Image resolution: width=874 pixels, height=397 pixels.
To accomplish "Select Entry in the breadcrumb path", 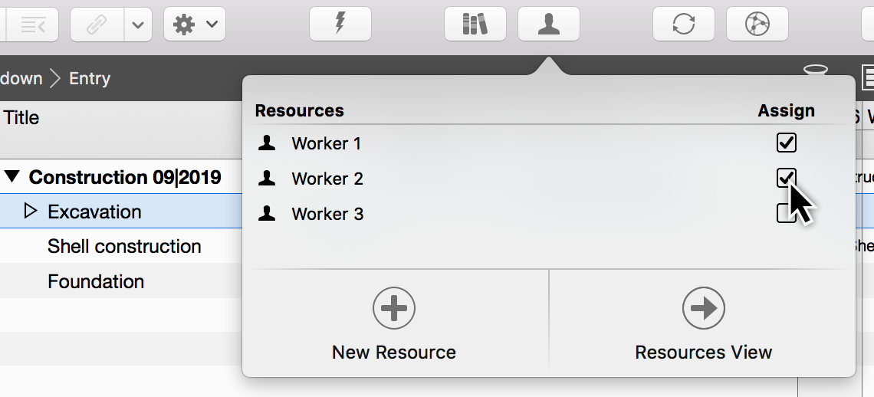I will click(90, 78).
